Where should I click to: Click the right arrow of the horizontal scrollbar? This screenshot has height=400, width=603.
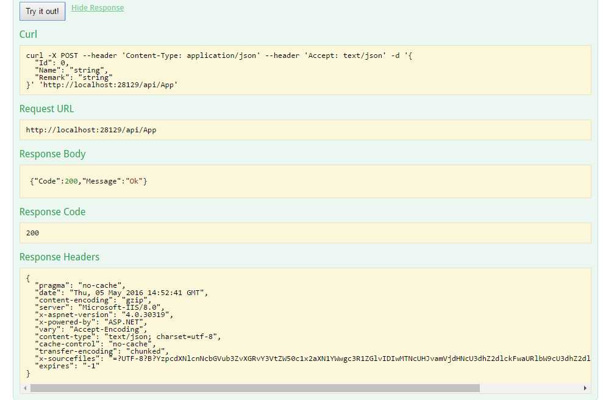pyautogui.click(x=585, y=388)
